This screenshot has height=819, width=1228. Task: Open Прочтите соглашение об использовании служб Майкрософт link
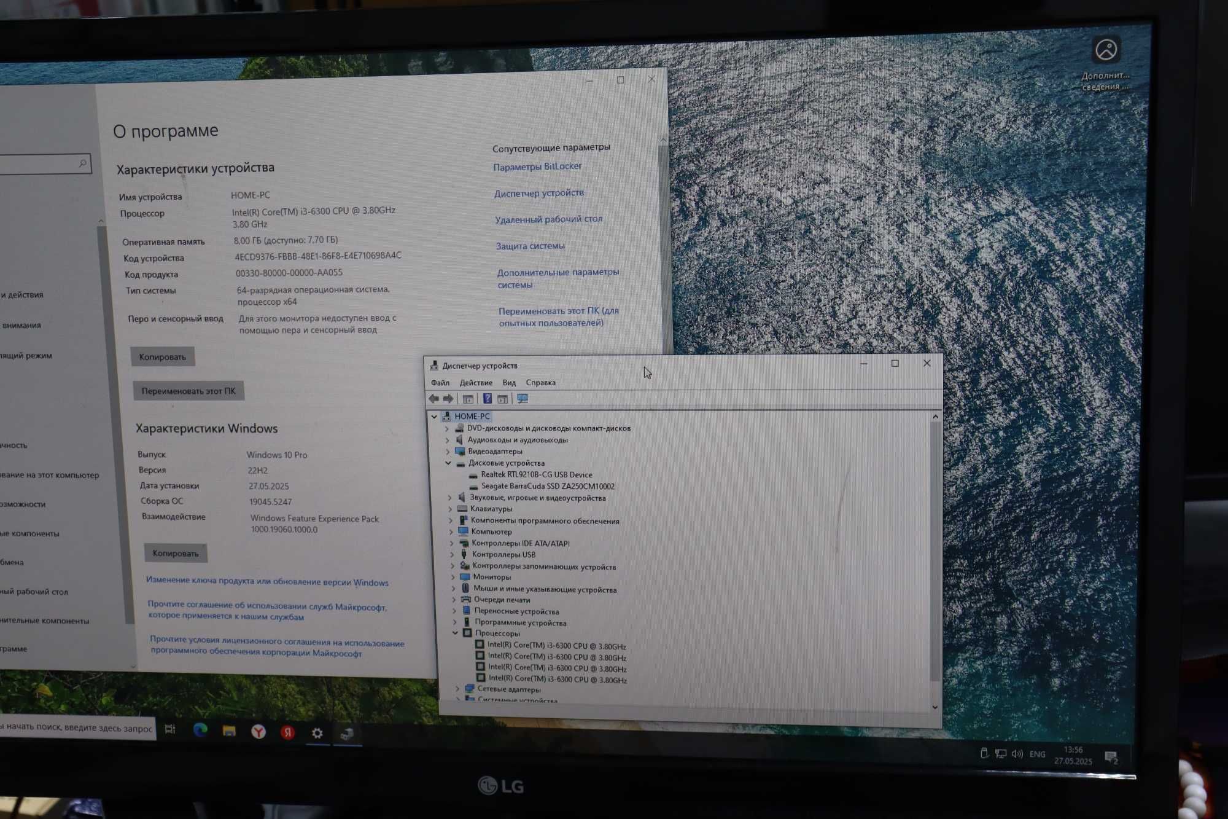pos(268,611)
